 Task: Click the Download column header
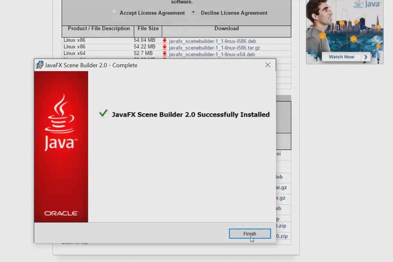point(227,31)
